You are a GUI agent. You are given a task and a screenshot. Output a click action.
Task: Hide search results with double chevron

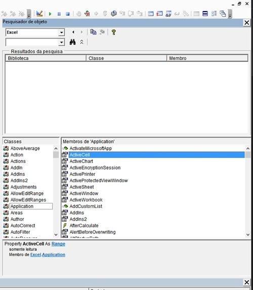pos(81,42)
